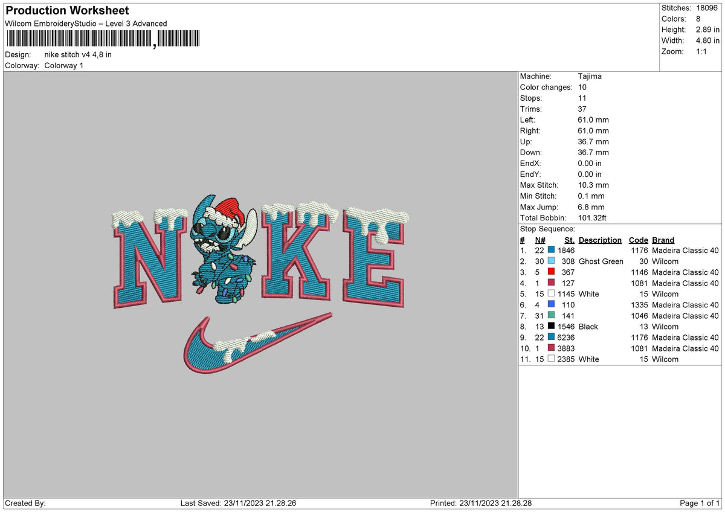Select the crimson swatch with 3883 stitches
The height and width of the screenshot is (512, 725).
click(551, 348)
